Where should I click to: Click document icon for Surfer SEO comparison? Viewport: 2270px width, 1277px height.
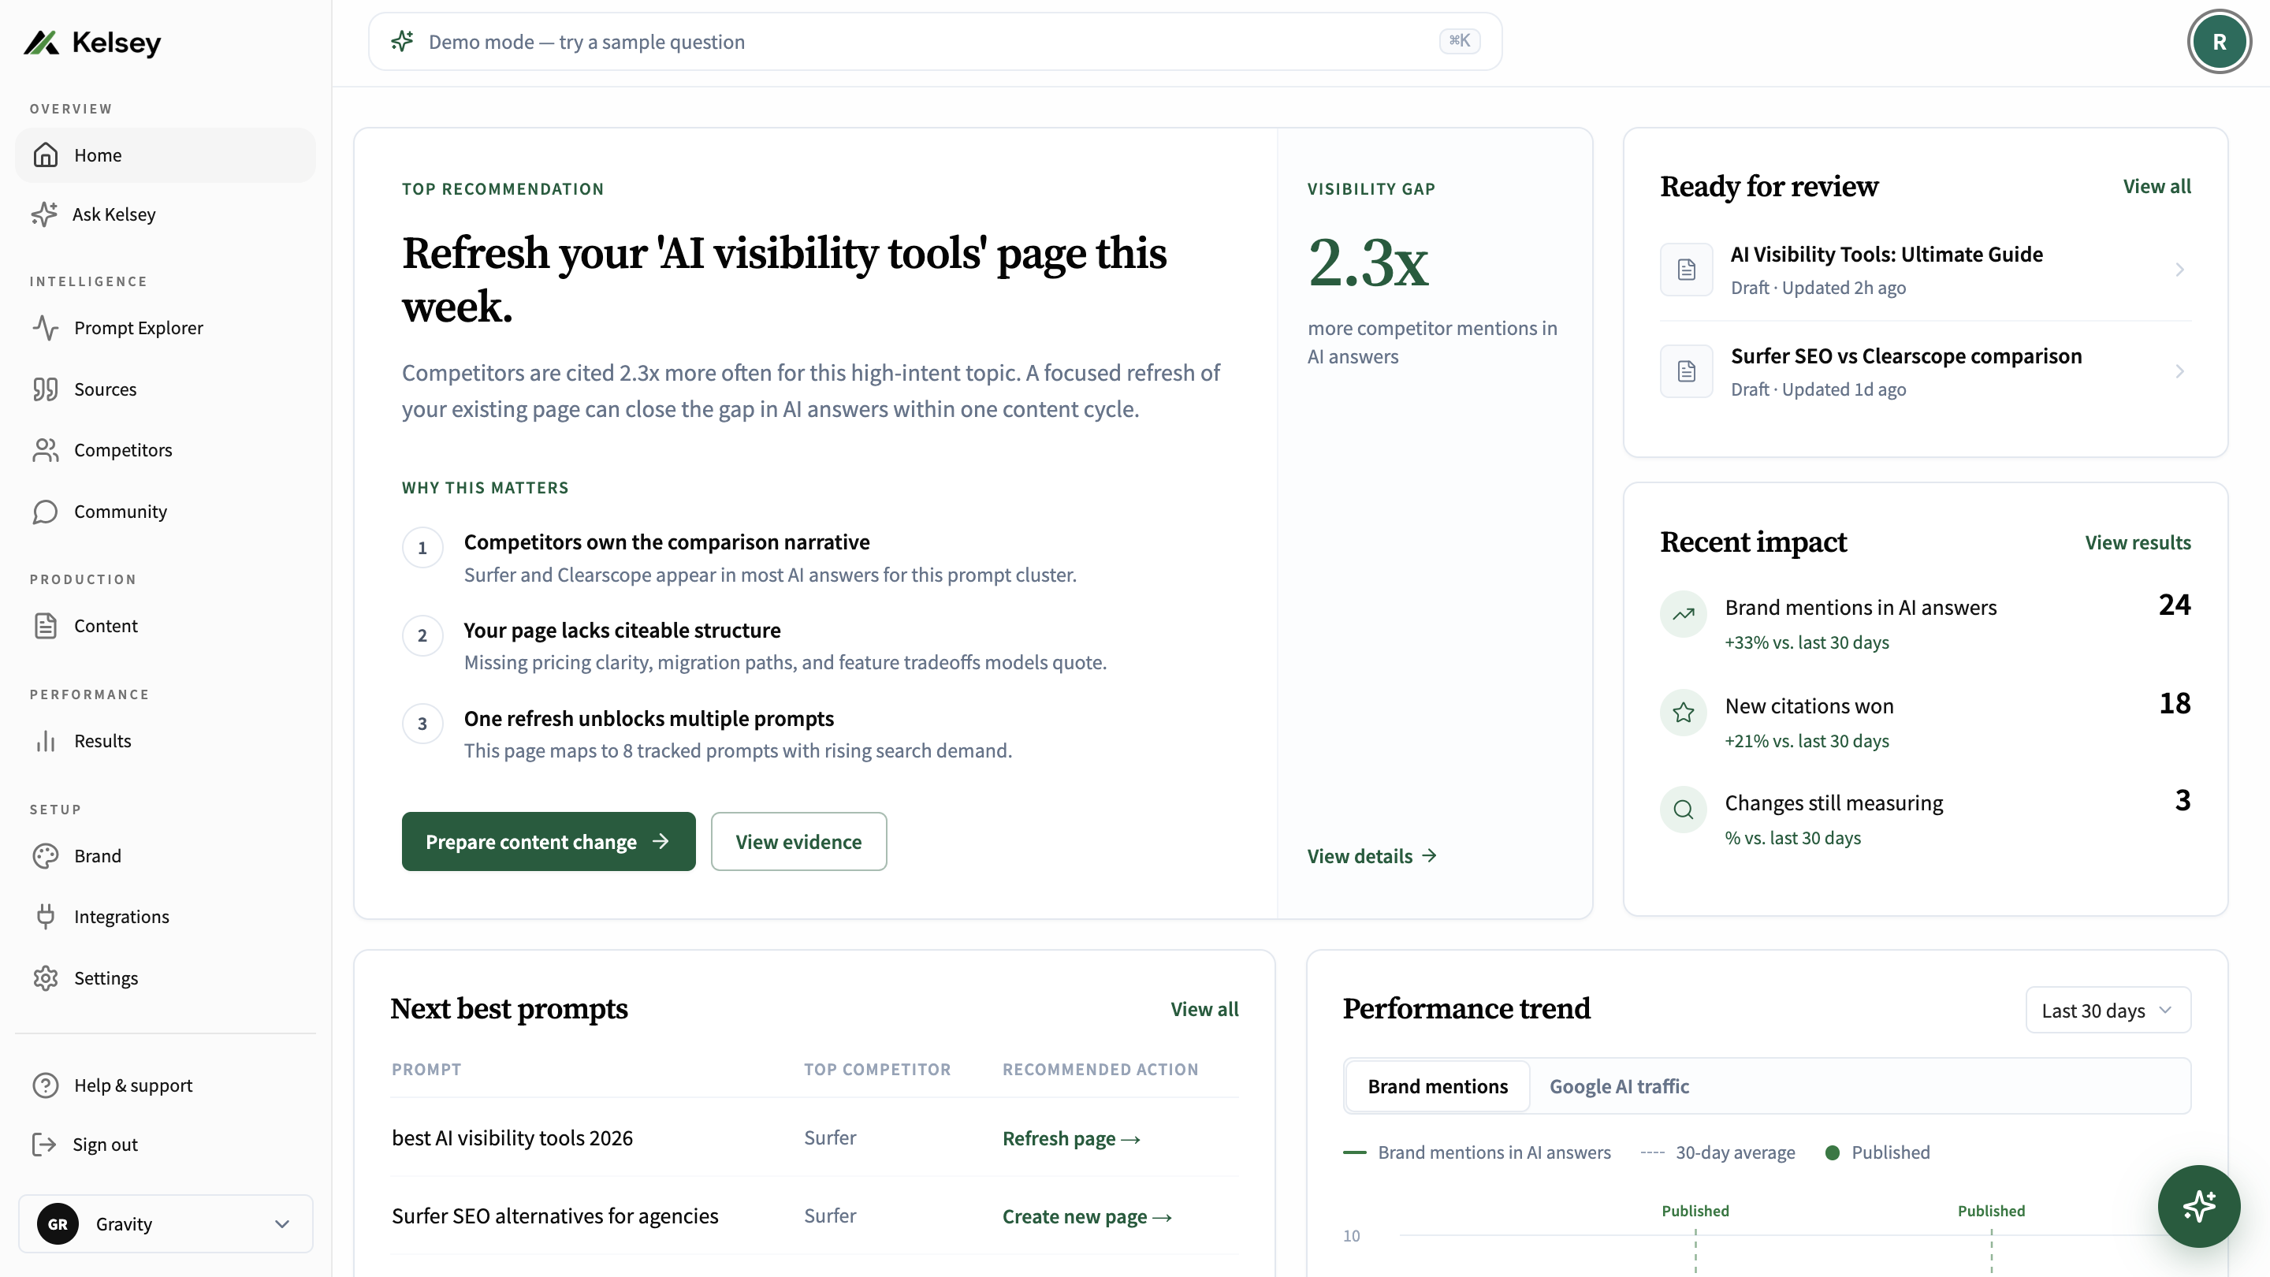(1687, 371)
